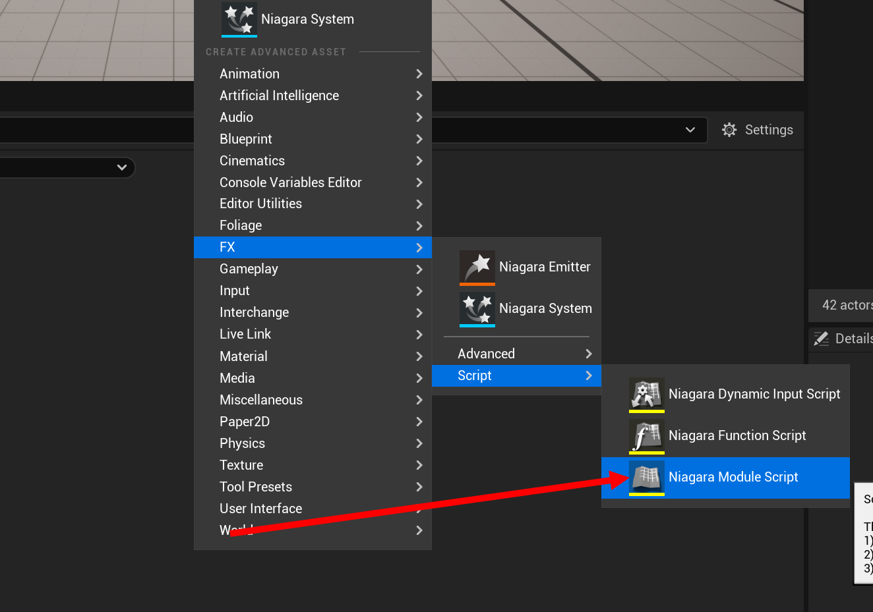This screenshot has height=612, width=873.
Task: Expand arrow next to Blueprint
Action: click(x=419, y=139)
